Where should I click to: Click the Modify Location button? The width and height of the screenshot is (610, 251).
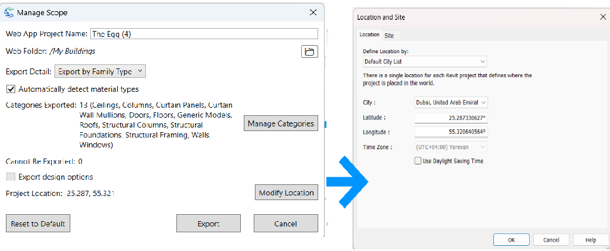point(287,192)
